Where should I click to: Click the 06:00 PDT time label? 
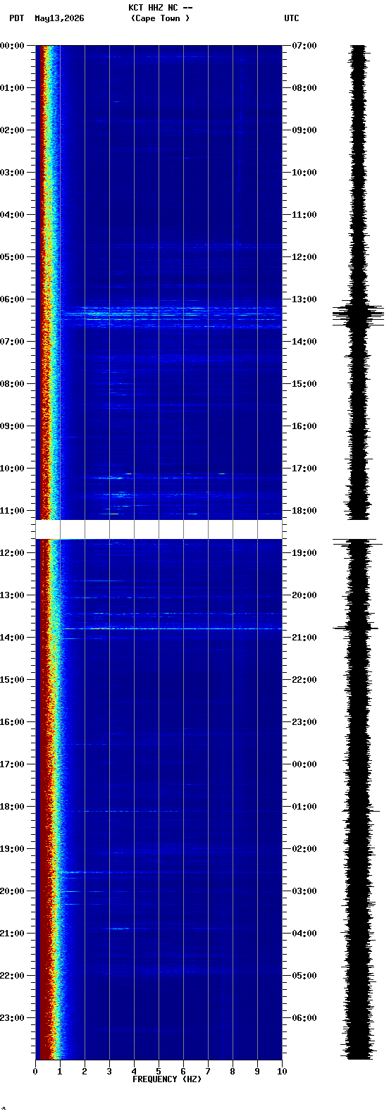coord(13,299)
